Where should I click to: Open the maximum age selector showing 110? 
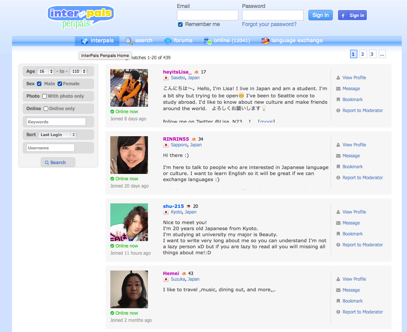click(x=78, y=71)
